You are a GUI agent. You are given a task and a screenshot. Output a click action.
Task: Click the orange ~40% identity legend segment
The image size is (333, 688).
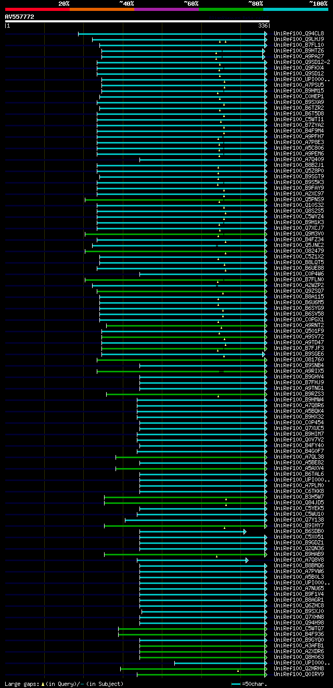(x=102, y=9)
